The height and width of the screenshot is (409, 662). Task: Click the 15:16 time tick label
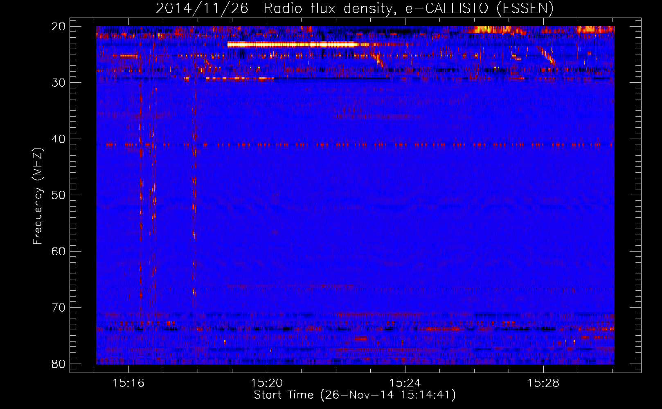tap(129, 383)
